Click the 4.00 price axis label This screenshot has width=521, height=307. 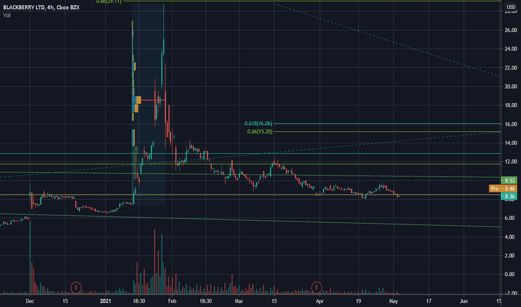(511, 237)
